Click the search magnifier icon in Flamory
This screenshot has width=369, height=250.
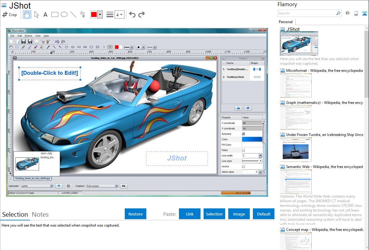tap(339, 13)
